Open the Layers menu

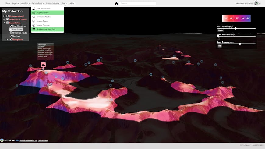tap(16, 3)
